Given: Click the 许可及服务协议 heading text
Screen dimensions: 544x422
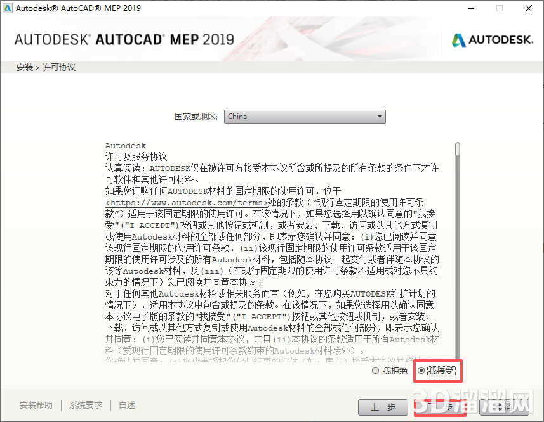Looking at the screenshot, I should (136, 157).
